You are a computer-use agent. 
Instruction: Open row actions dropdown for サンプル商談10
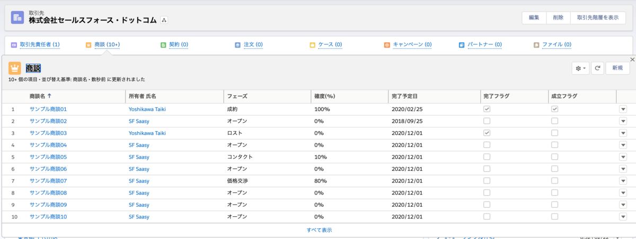[623, 217]
